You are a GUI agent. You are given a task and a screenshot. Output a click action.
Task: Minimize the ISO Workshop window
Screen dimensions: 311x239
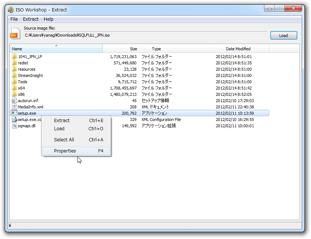pos(270,9)
